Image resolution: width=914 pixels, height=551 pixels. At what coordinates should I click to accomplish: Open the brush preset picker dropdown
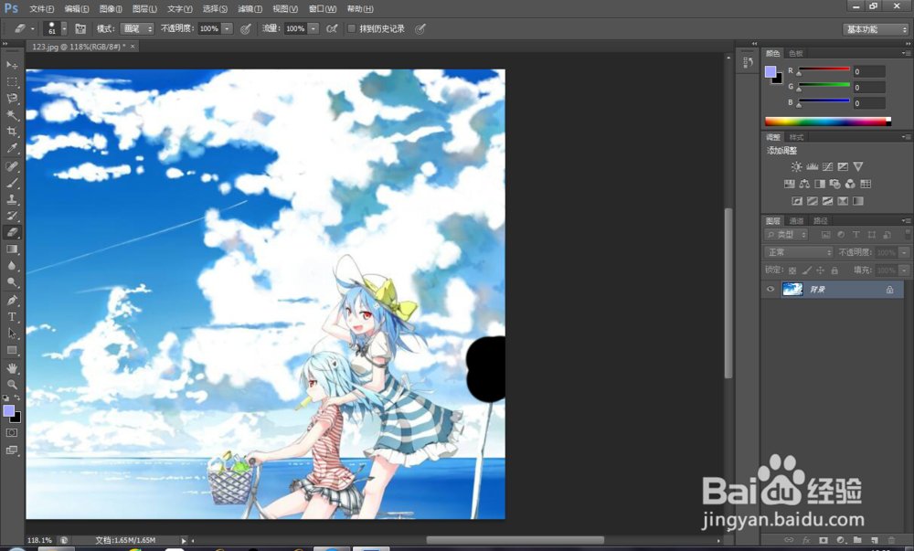pos(64,28)
